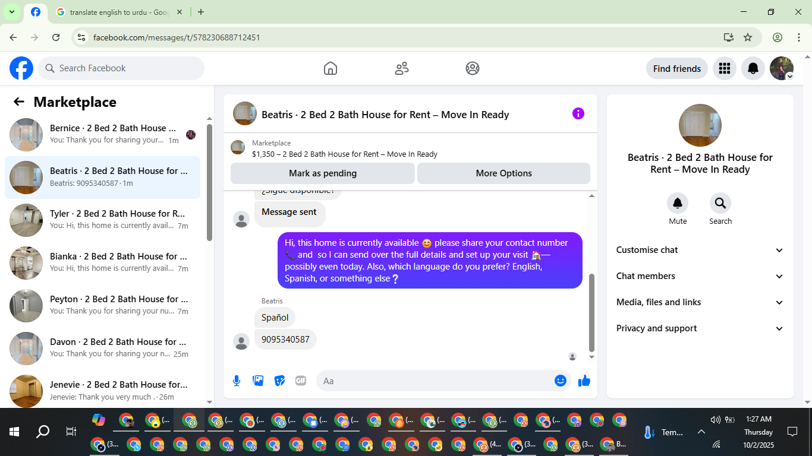812x456 pixels.
Task: Open the emoji picker
Action: 561,381
